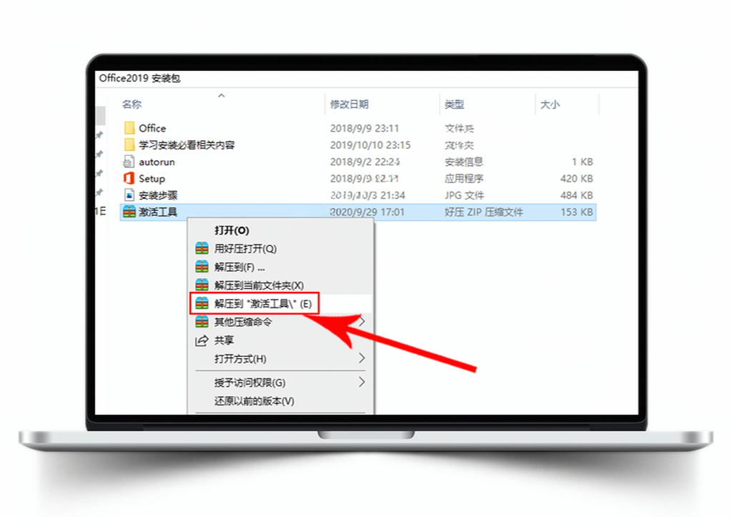This screenshot has height=517, width=732.
Task: Select the autorun file name
Action: coord(157,162)
